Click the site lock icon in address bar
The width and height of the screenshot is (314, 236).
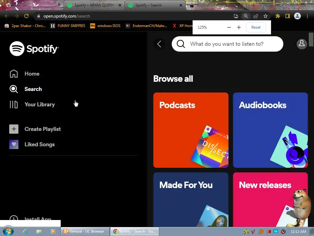[39, 16]
